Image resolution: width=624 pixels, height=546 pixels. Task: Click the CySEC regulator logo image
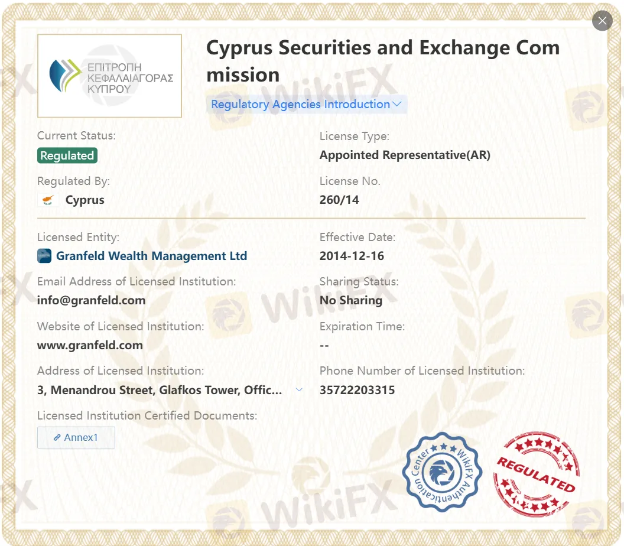(109, 76)
